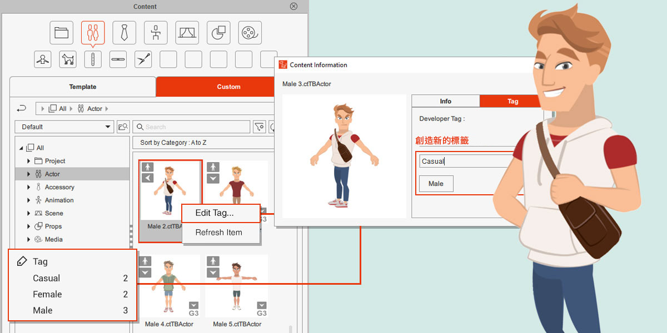Open the Scene stage curtain icon
The width and height of the screenshot is (667, 333).
[x=187, y=33]
